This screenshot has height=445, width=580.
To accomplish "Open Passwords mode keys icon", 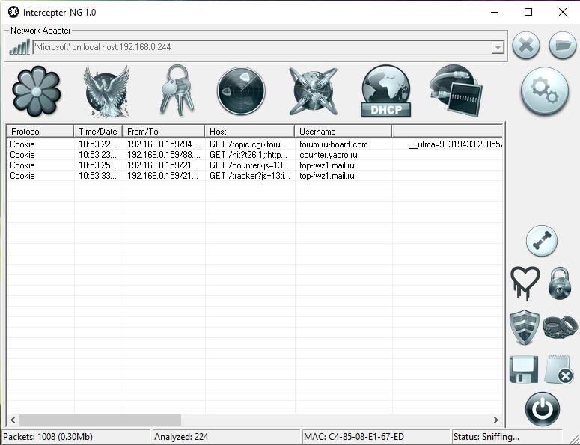I will point(177,90).
